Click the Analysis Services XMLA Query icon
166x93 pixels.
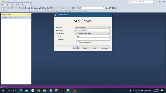point(48,8)
